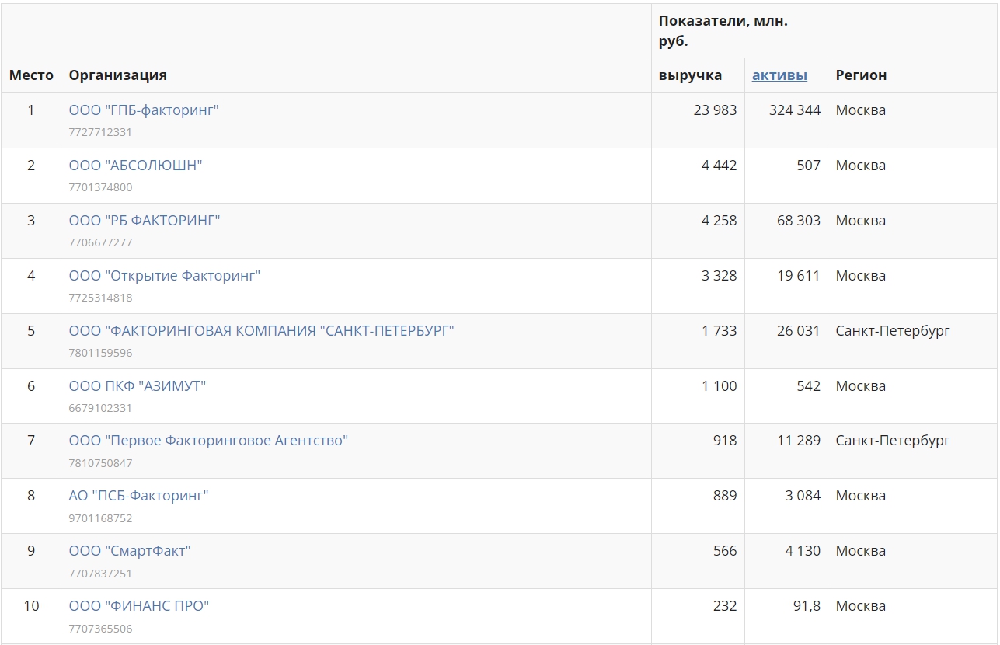Select revenue value 918

[x=725, y=441]
